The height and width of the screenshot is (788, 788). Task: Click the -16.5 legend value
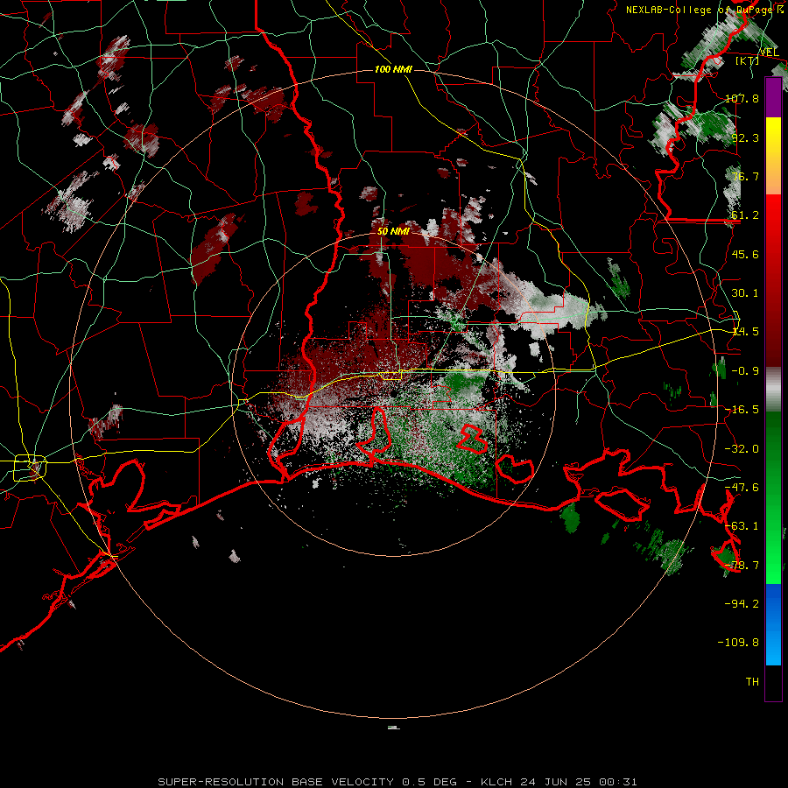(742, 410)
